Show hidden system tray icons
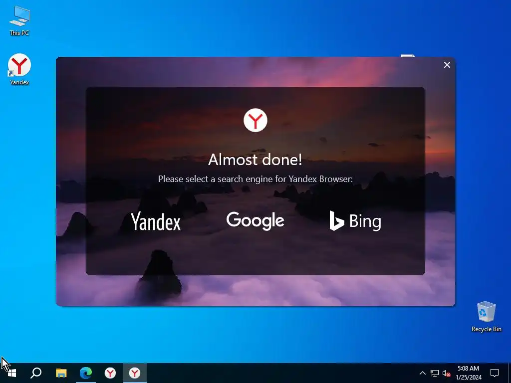Screen dimensions: 511x383 pyautogui.click(x=422, y=373)
